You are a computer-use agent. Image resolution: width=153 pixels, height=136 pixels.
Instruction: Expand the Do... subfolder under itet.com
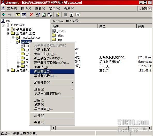(18, 62)
